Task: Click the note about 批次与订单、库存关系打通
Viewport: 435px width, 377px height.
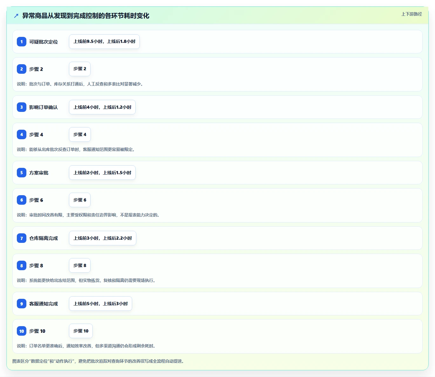Action: [x=80, y=84]
